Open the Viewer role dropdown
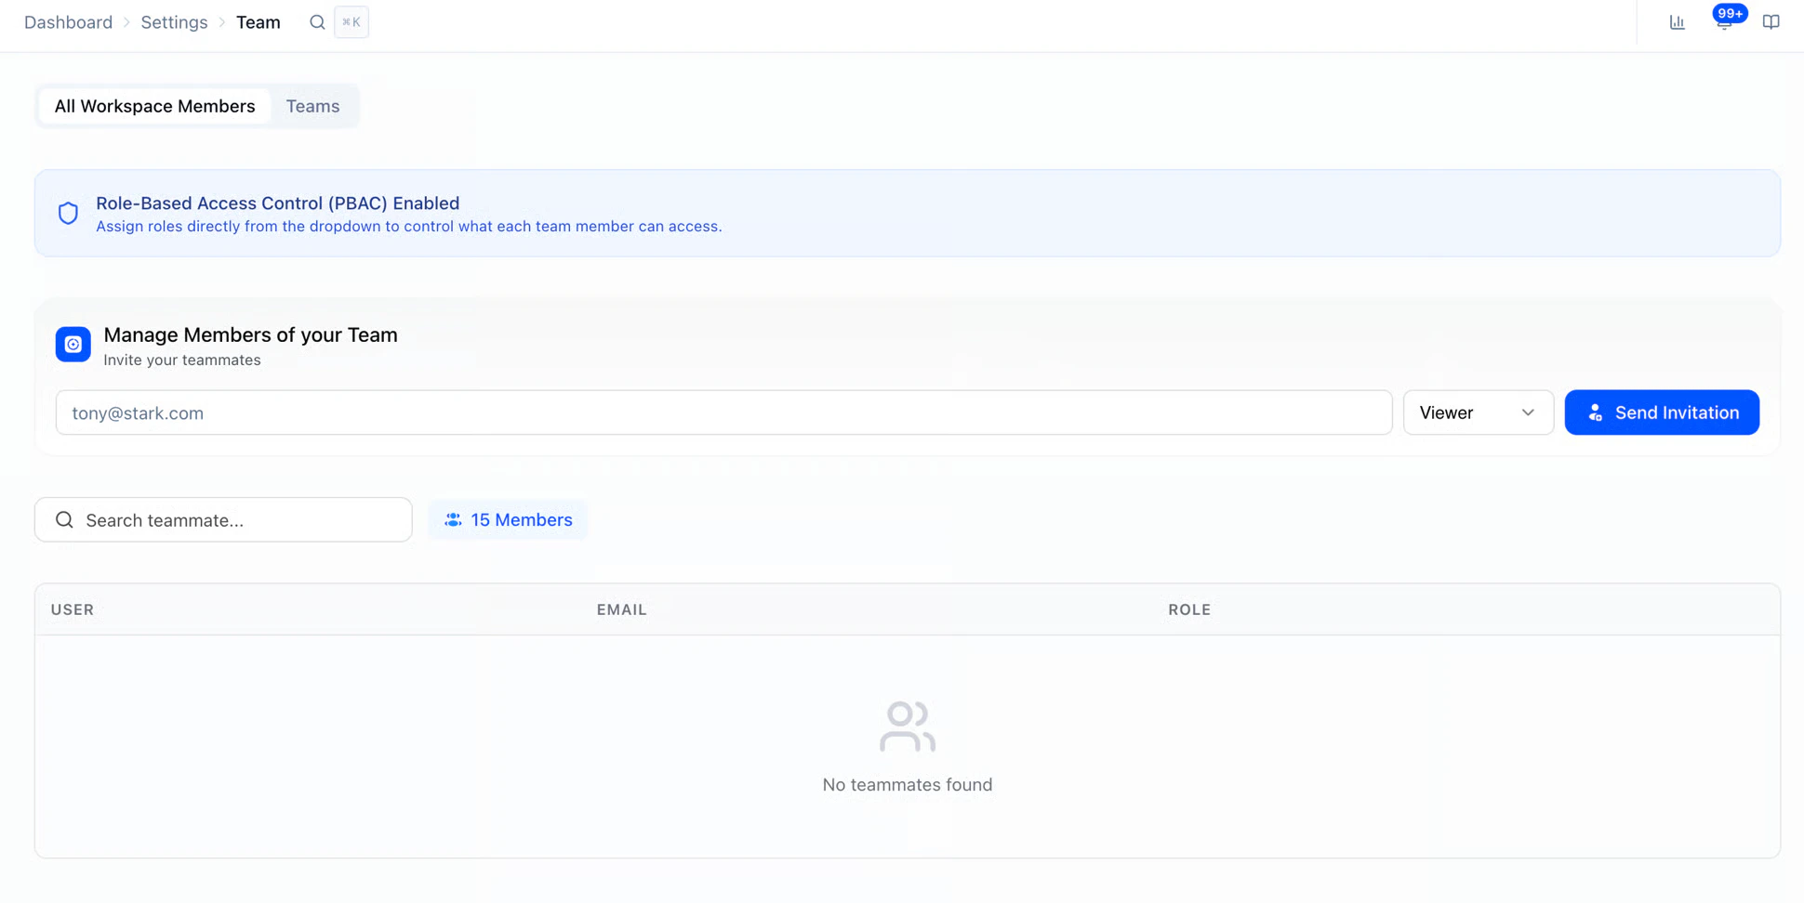The height and width of the screenshot is (903, 1804). pos(1478,412)
